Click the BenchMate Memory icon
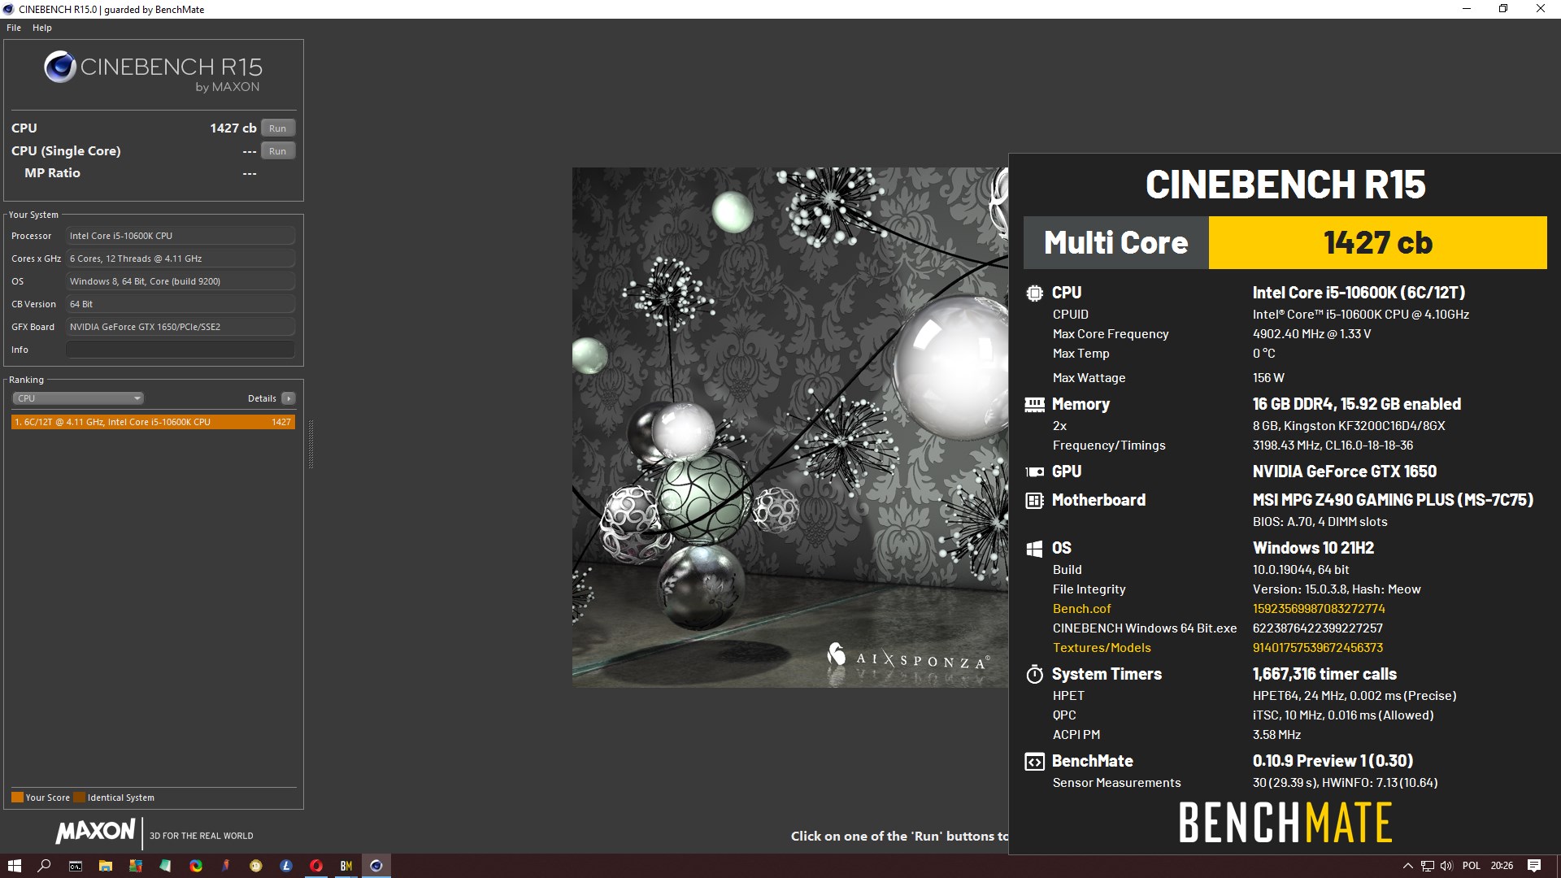The height and width of the screenshot is (878, 1561). [1034, 404]
